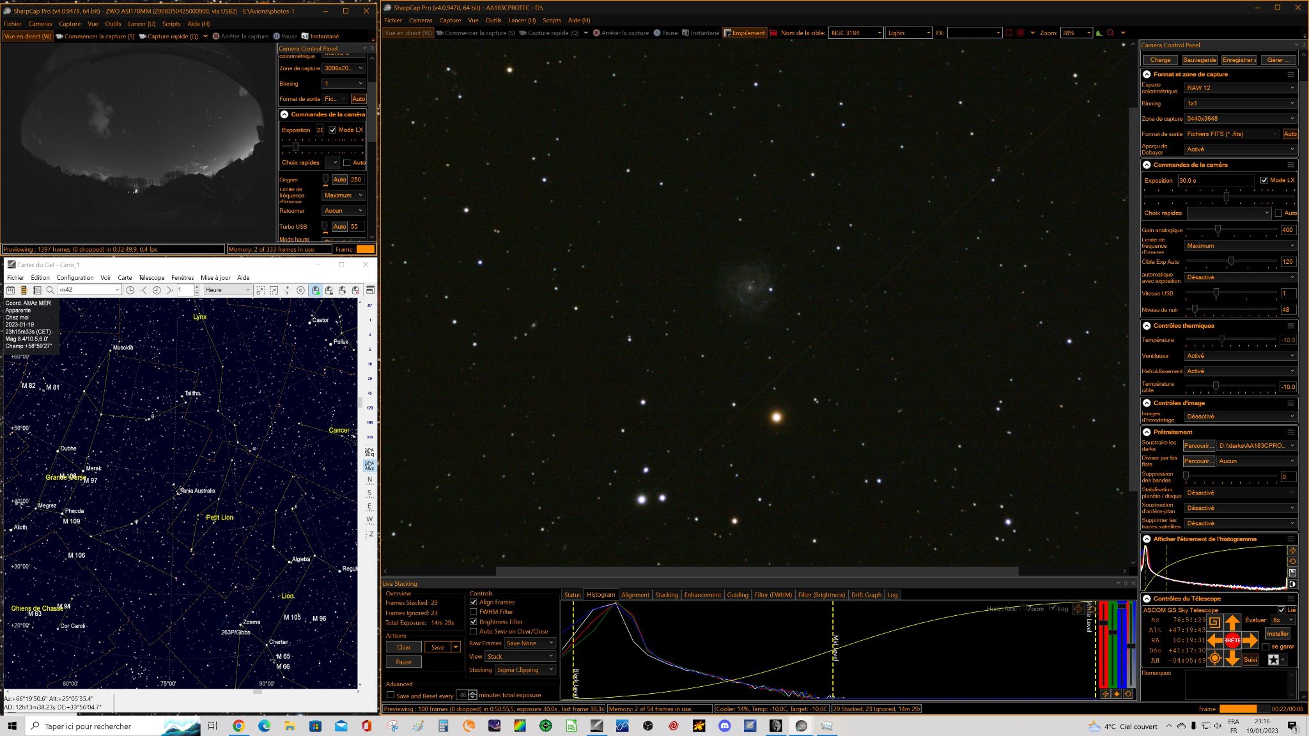Select Alt-Az coordinate mode in Cartes du Ciel sidebar
The image size is (1309, 736).
[x=369, y=466]
